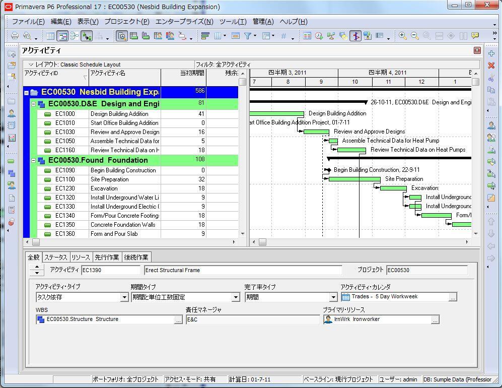The height and width of the screenshot is (388, 502).
Task: Switch to the 後続作業 tab
Action: click(136, 257)
